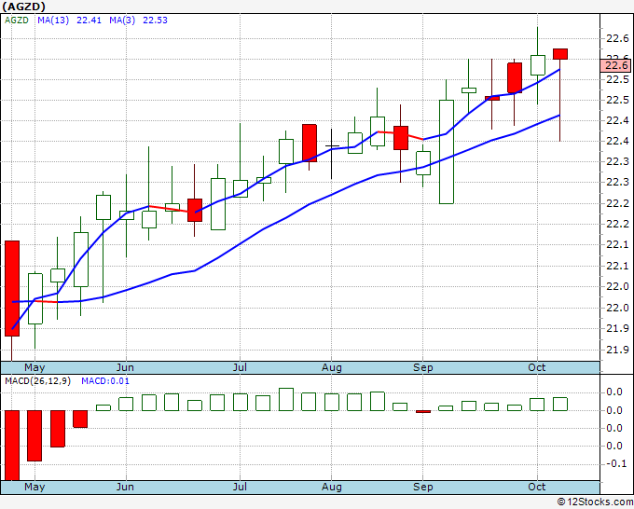The height and width of the screenshot is (509, 634).
Task: Click the black doji candle at August
Action: (x=332, y=154)
